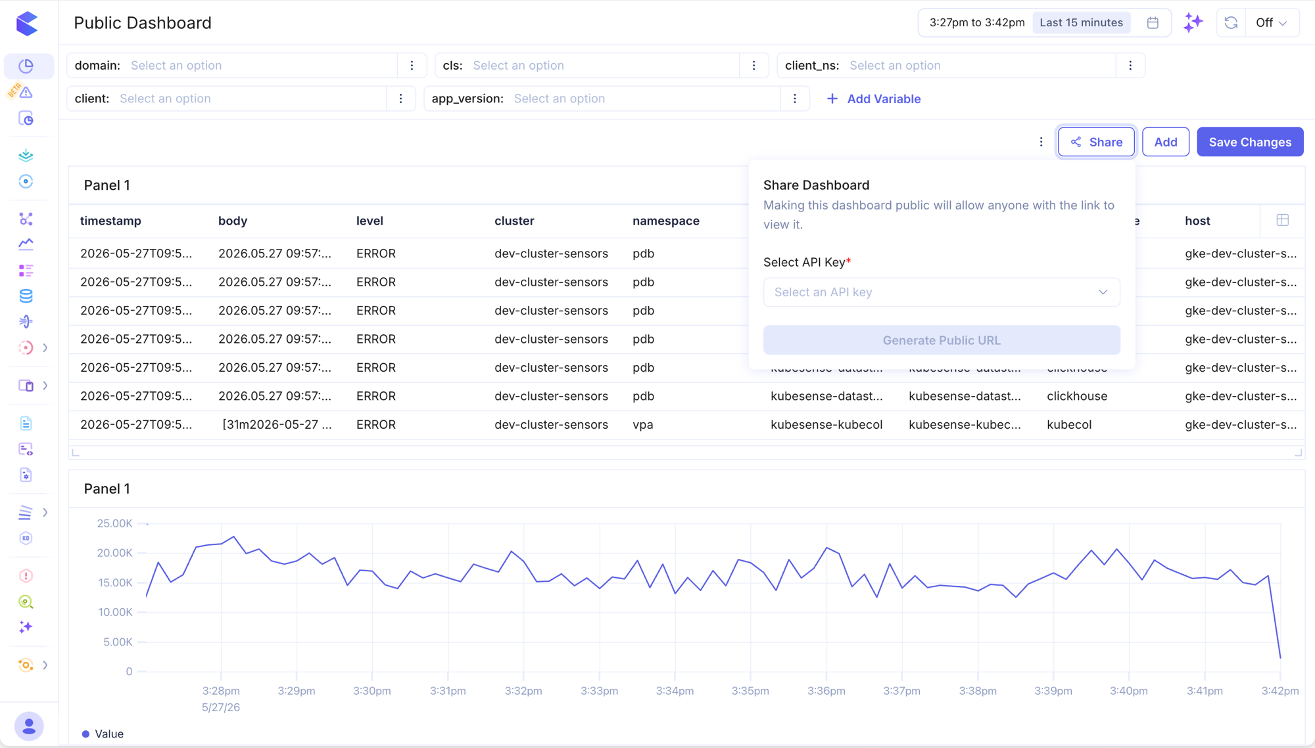Open the code query panel sidebar icon
Viewport: 1315px width, 748px height.
point(26,449)
